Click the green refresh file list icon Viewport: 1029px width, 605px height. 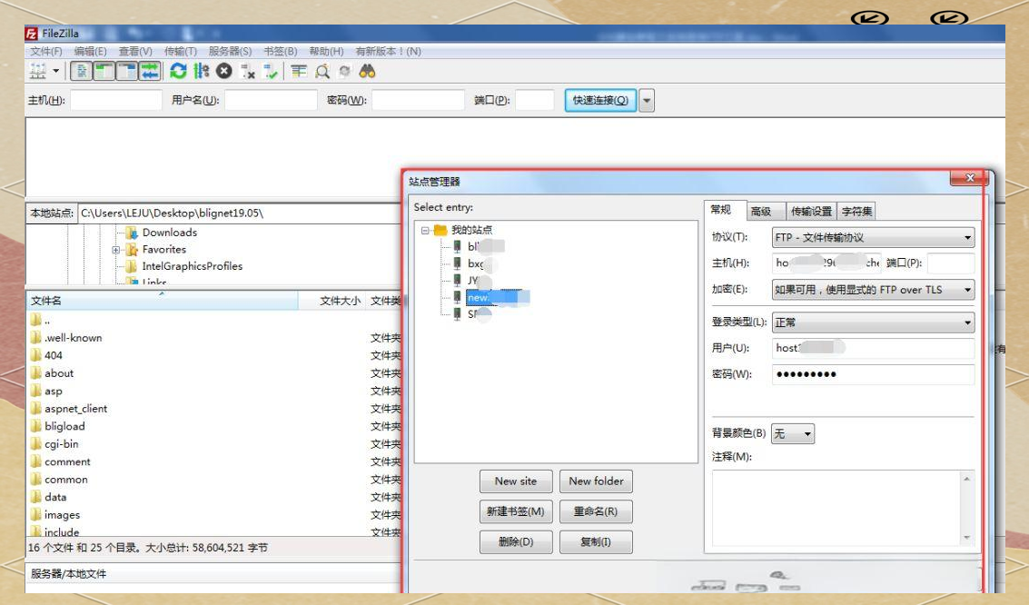pyautogui.click(x=178, y=71)
